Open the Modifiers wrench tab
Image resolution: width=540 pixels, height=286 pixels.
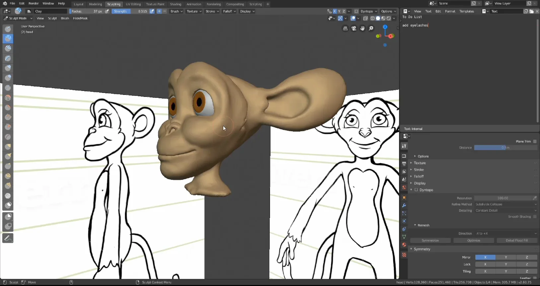point(404,205)
